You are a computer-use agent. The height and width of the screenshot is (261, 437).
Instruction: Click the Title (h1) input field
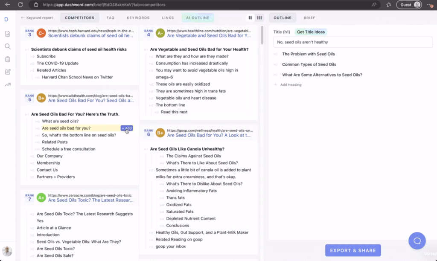pyautogui.click(x=353, y=42)
